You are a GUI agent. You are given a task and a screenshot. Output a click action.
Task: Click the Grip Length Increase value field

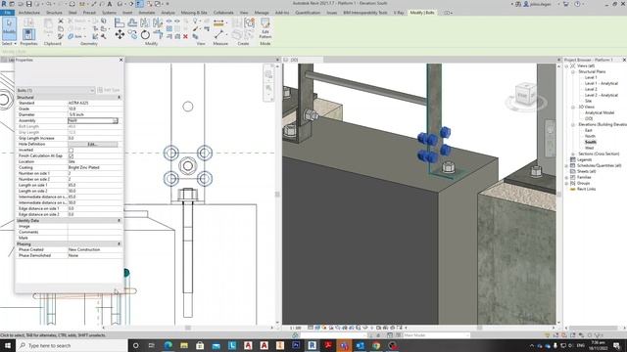(95, 138)
